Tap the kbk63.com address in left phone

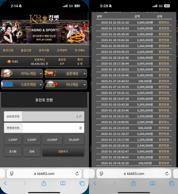click(44, 174)
